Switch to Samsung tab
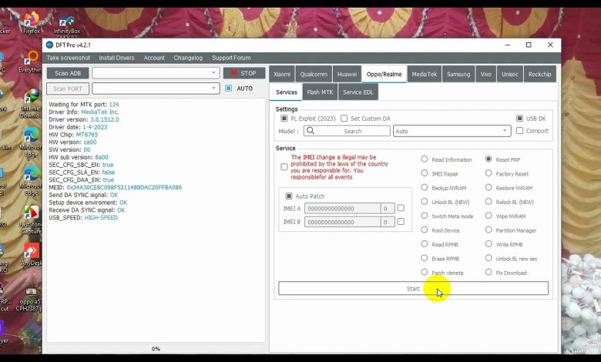Image resolution: width=601 pixels, height=362 pixels. [x=458, y=74]
